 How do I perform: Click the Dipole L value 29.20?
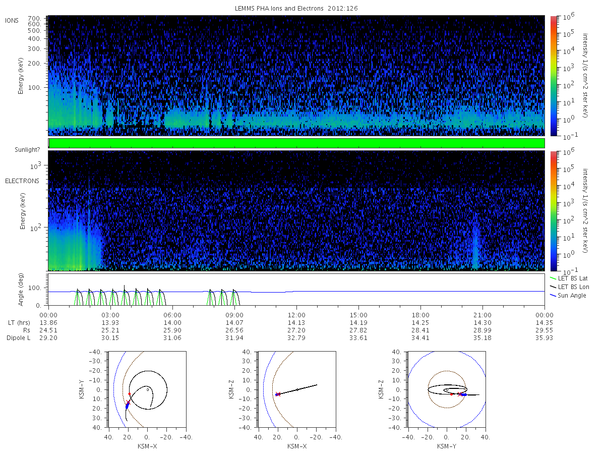pyautogui.click(x=48, y=338)
